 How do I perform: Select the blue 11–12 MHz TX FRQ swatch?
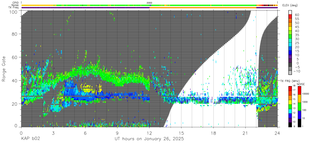290,116
